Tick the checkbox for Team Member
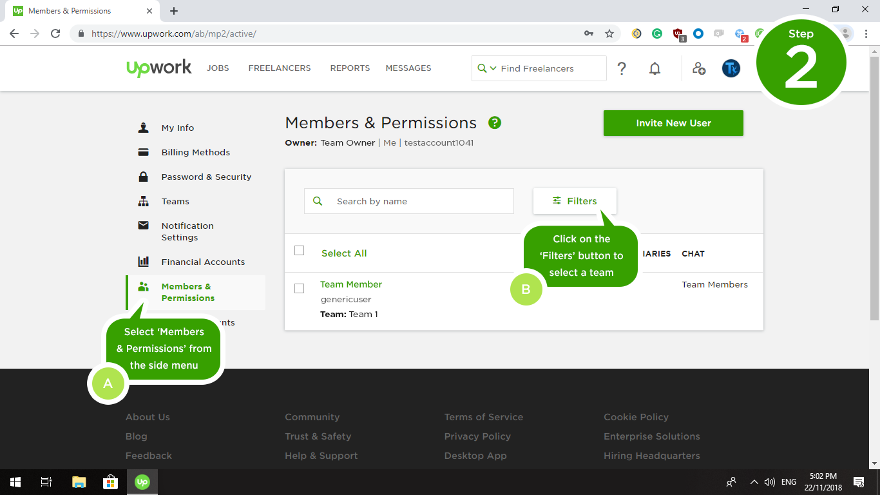Screen dimensions: 880x495 (299, 288)
